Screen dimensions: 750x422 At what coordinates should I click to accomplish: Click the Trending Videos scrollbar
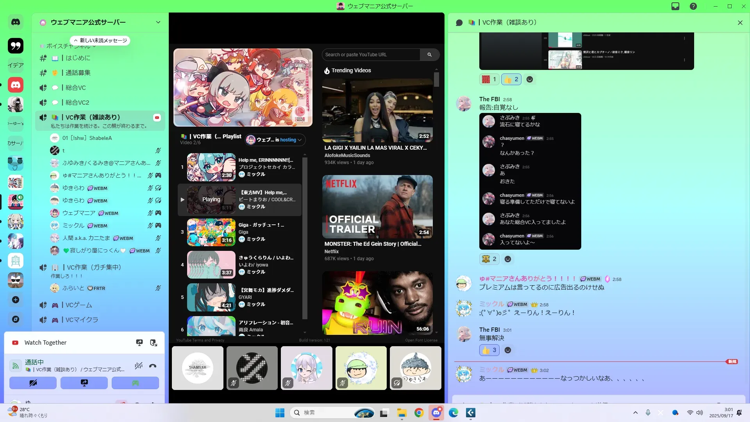pyautogui.click(x=436, y=80)
